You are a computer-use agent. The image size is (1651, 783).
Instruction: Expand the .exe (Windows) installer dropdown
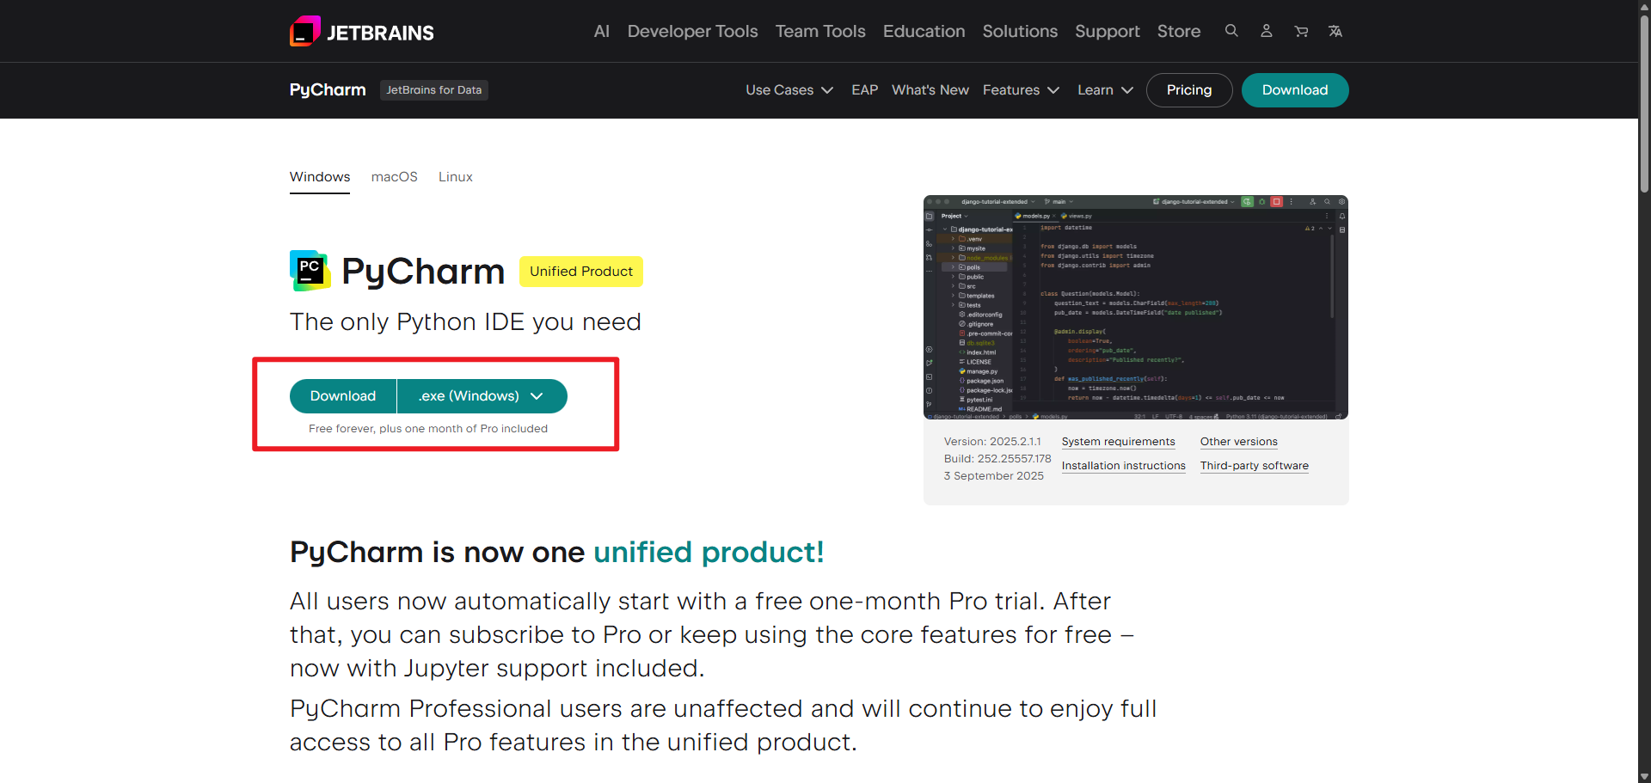(x=482, y=396)
